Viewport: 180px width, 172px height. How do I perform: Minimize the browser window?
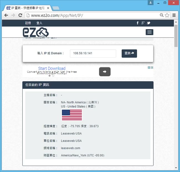[x=158, y=3]
